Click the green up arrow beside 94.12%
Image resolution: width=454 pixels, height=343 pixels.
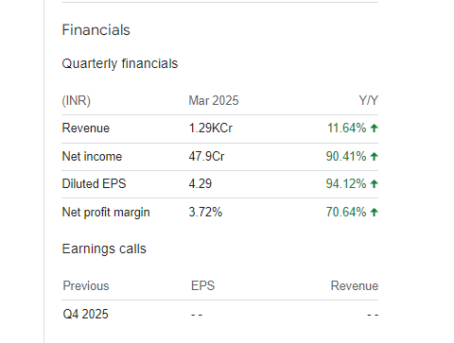374,184
